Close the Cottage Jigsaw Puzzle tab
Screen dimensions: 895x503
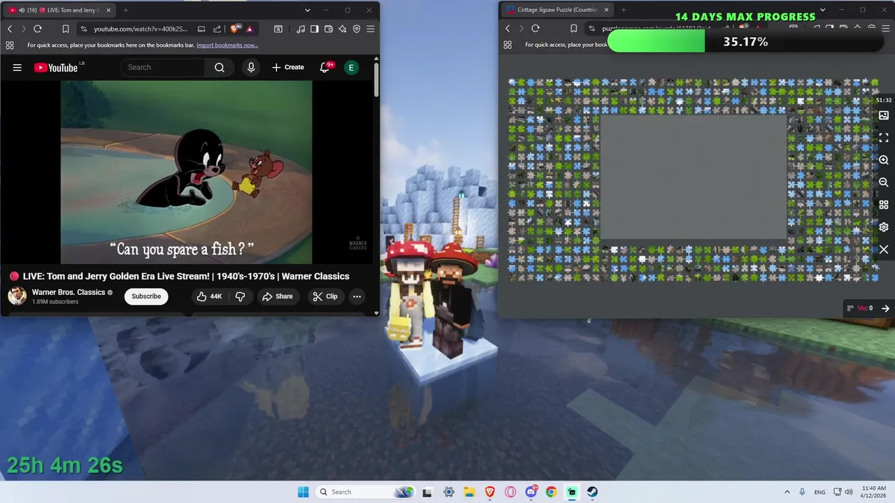pos(606,10)
